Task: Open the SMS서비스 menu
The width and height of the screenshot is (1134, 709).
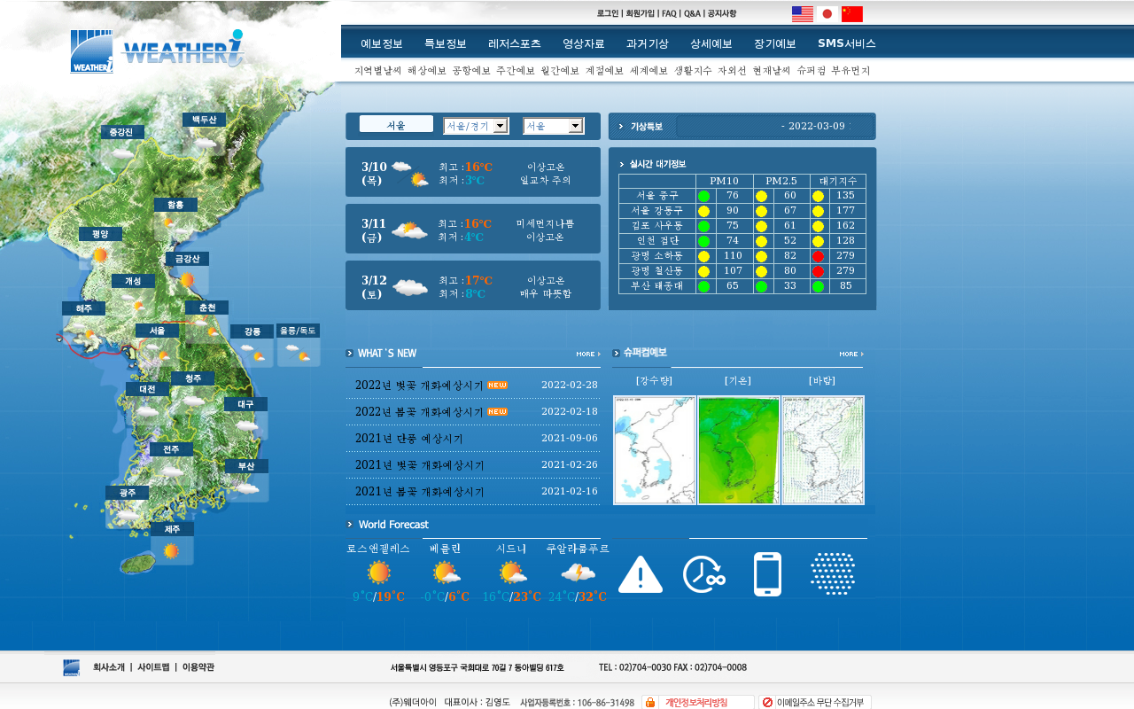Action: (846, 43)
